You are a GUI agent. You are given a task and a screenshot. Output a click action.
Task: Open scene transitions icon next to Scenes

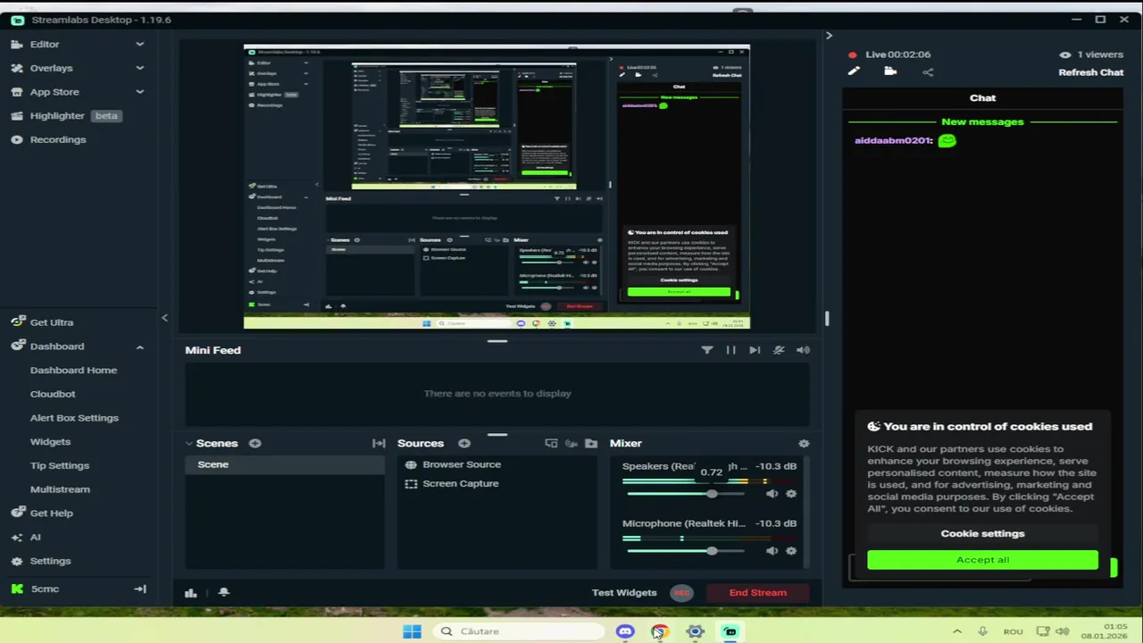coord(379,443)
